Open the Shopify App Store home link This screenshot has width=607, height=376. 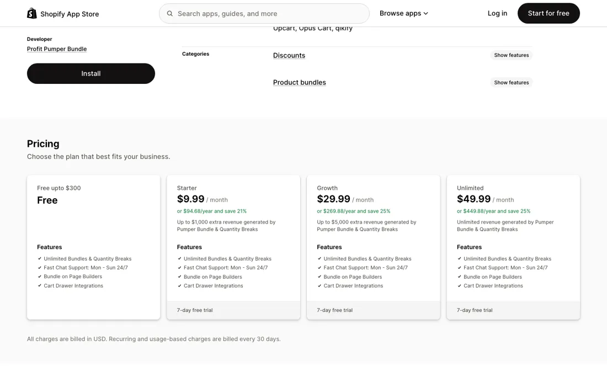coord(63,14)
